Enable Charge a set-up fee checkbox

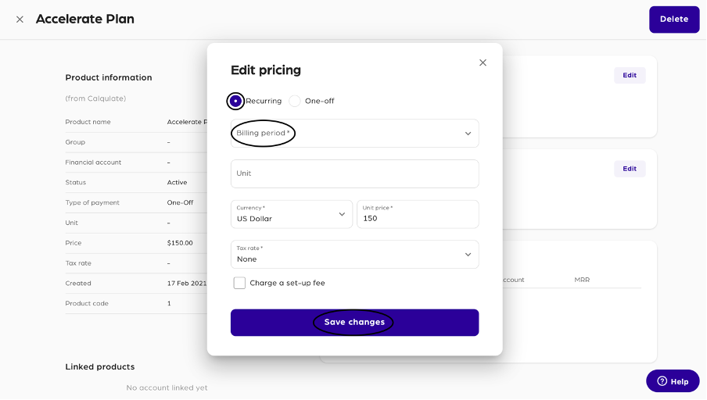pyautogui.click(x=239, y=283)
